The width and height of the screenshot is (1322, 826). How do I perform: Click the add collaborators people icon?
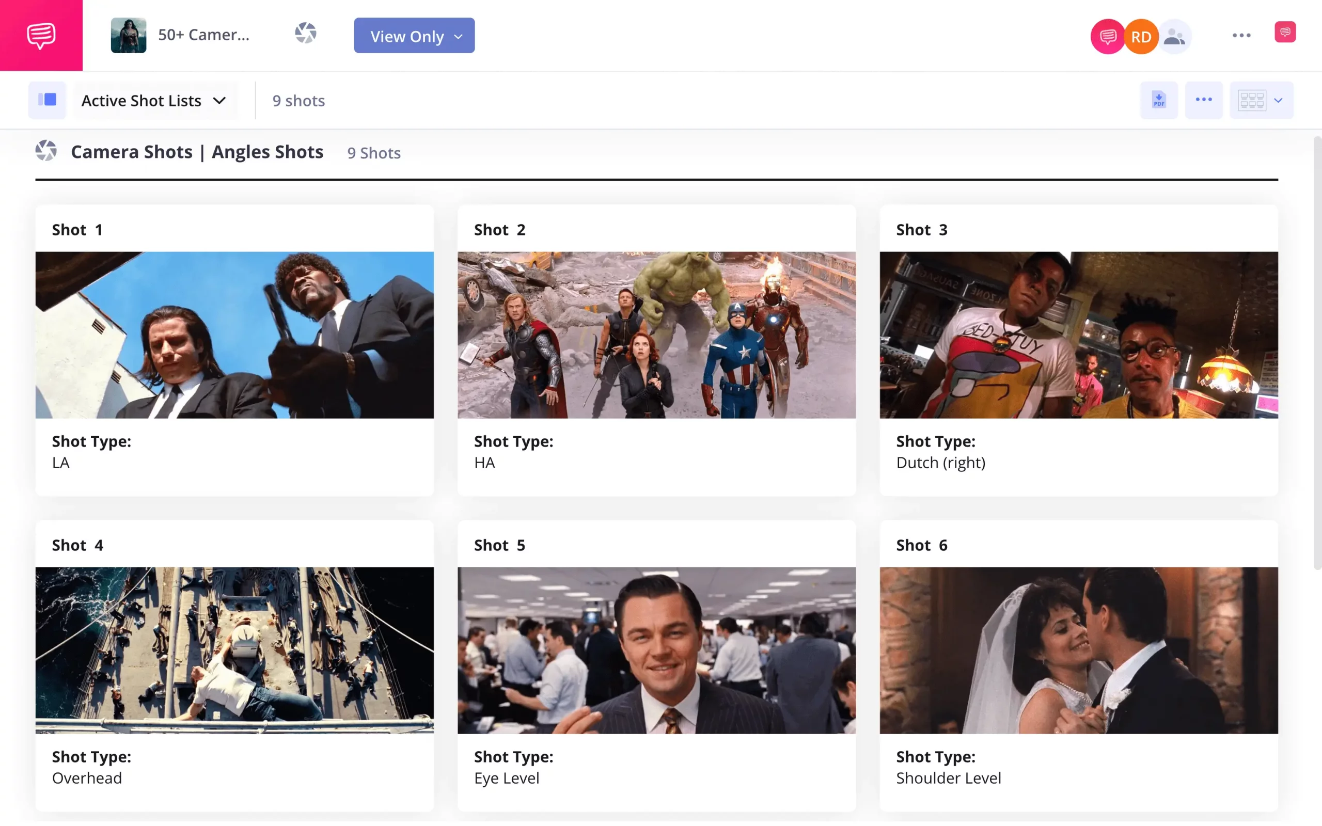(x=1174, y=37)
